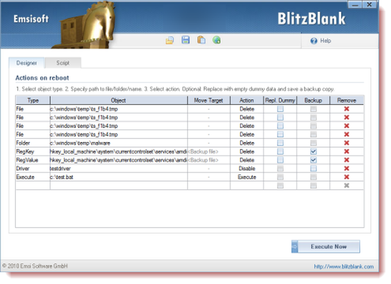Uncheck Backup for the RegValue row
Screen dimensions: 391x284
tap(314, 160)
